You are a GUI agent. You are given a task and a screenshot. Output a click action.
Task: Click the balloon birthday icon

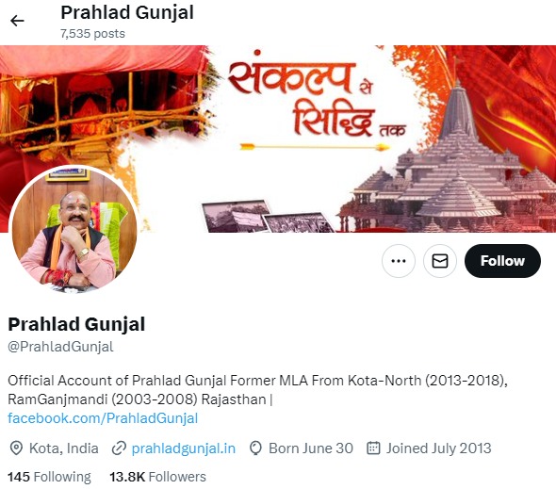pyautogui.click(x=255, y=448)
